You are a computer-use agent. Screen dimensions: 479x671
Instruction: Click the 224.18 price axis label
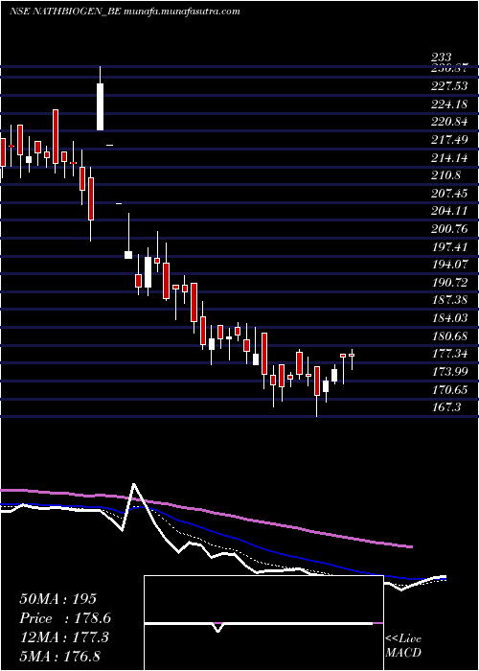[449, 104]
